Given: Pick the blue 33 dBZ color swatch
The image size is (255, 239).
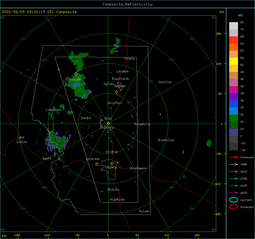Looking at the screenshot, I should click(x=233, y=104).
